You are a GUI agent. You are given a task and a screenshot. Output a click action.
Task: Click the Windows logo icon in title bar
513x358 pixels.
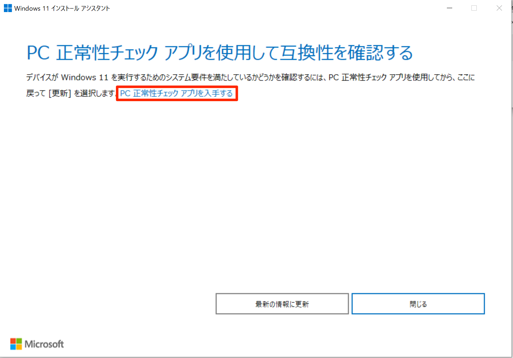click(x=8, y=8)
